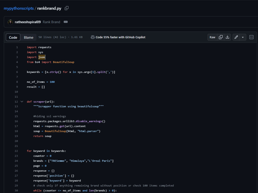Image resolution: width=258 pixels, height=193 pixels.
Task: Open the Rank Brand commit link
Action: click(x=52, y=22)
